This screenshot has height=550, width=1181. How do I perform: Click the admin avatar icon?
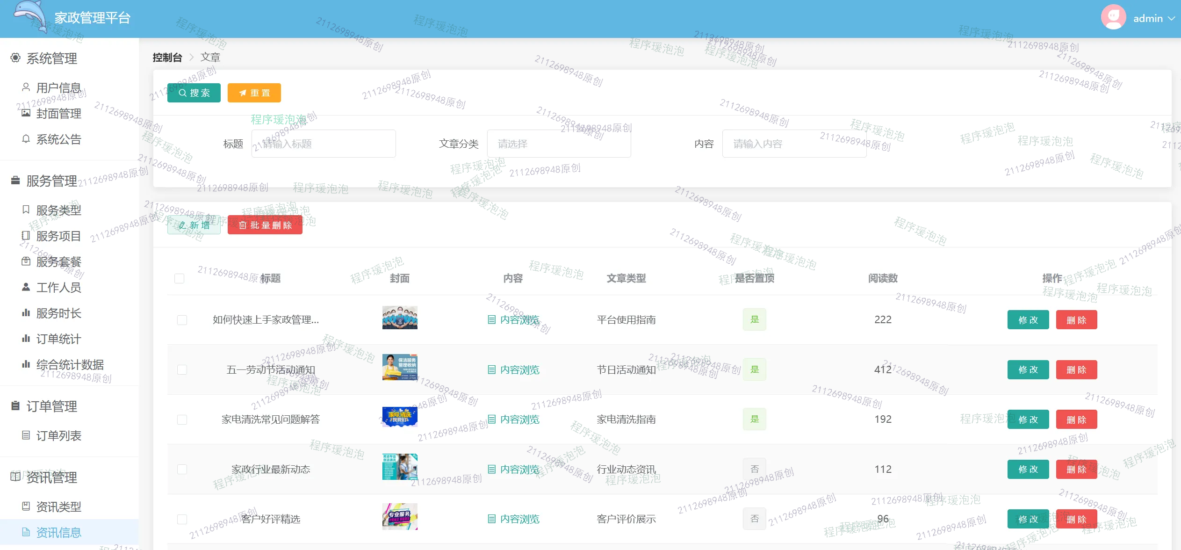pyautogui.click(x=1113, y=17)
